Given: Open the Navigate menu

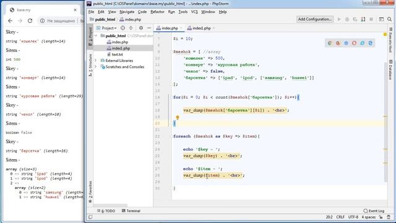Looking at the screenshot, I should click(127, 12).
